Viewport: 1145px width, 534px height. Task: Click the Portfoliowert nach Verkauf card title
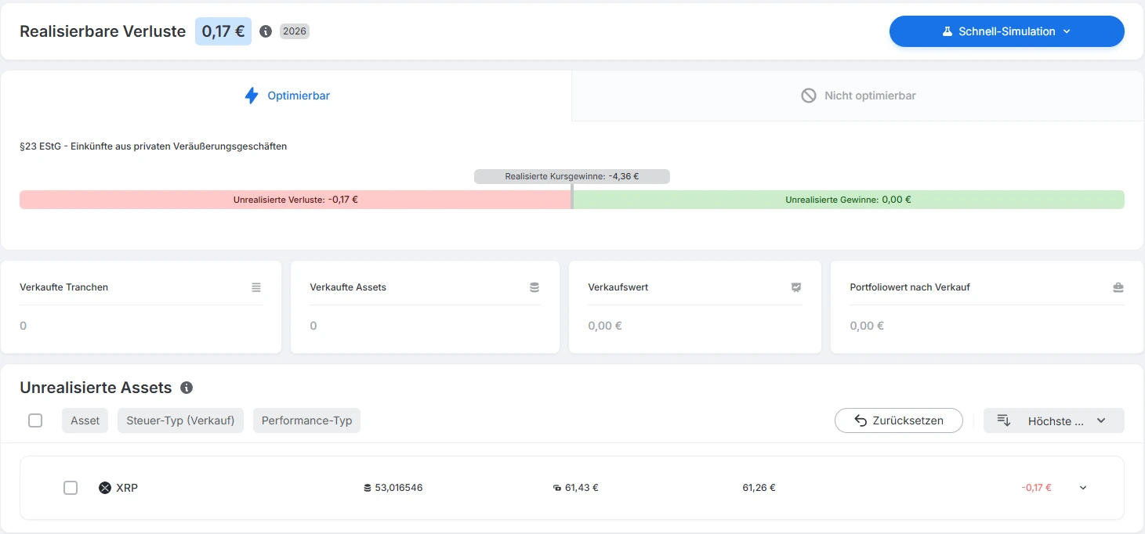(910, 287)
